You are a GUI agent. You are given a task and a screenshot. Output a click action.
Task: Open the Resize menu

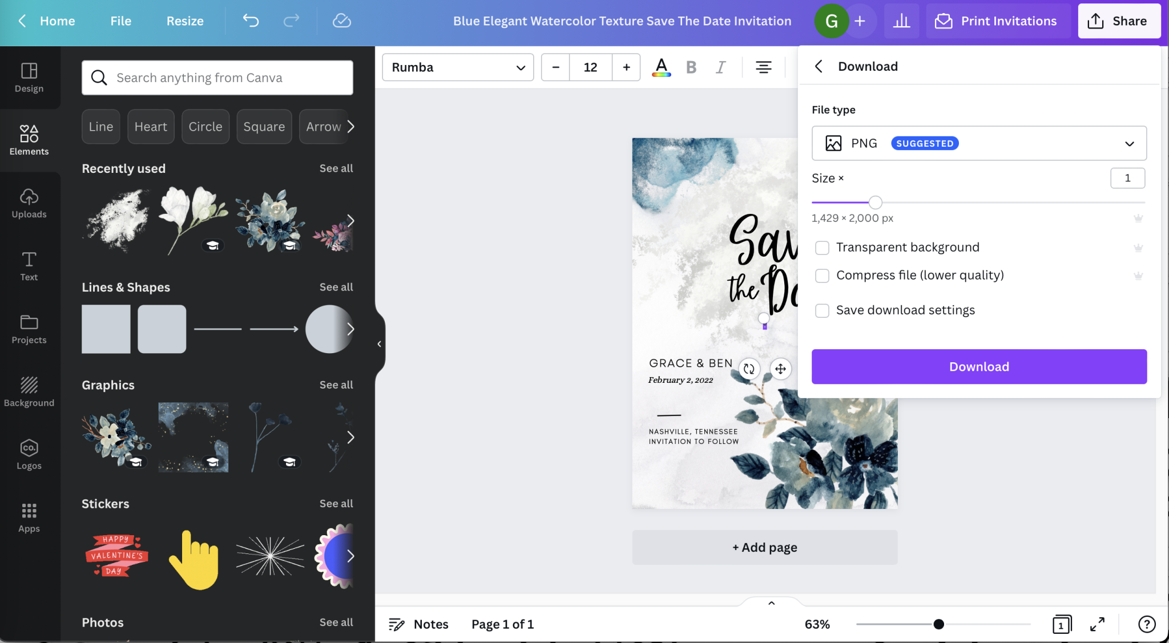point(185,21)
